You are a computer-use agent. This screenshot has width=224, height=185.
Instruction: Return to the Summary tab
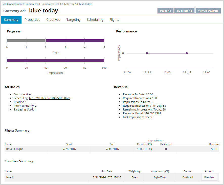tap(11, 20)
